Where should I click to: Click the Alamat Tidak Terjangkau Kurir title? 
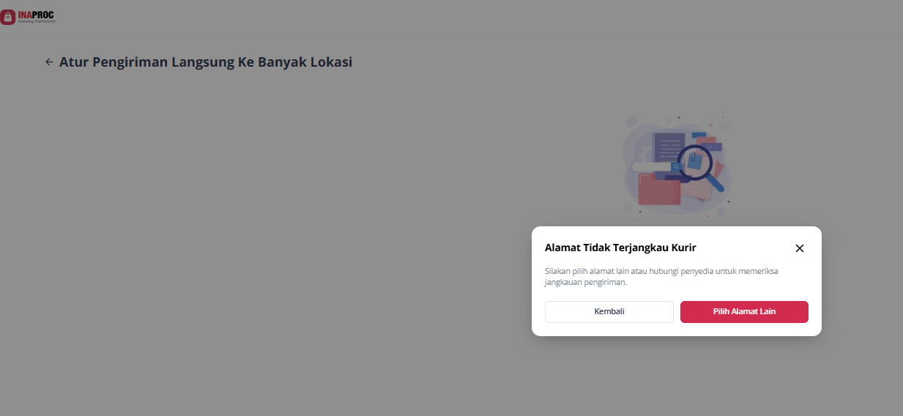(x=620, y=248)
